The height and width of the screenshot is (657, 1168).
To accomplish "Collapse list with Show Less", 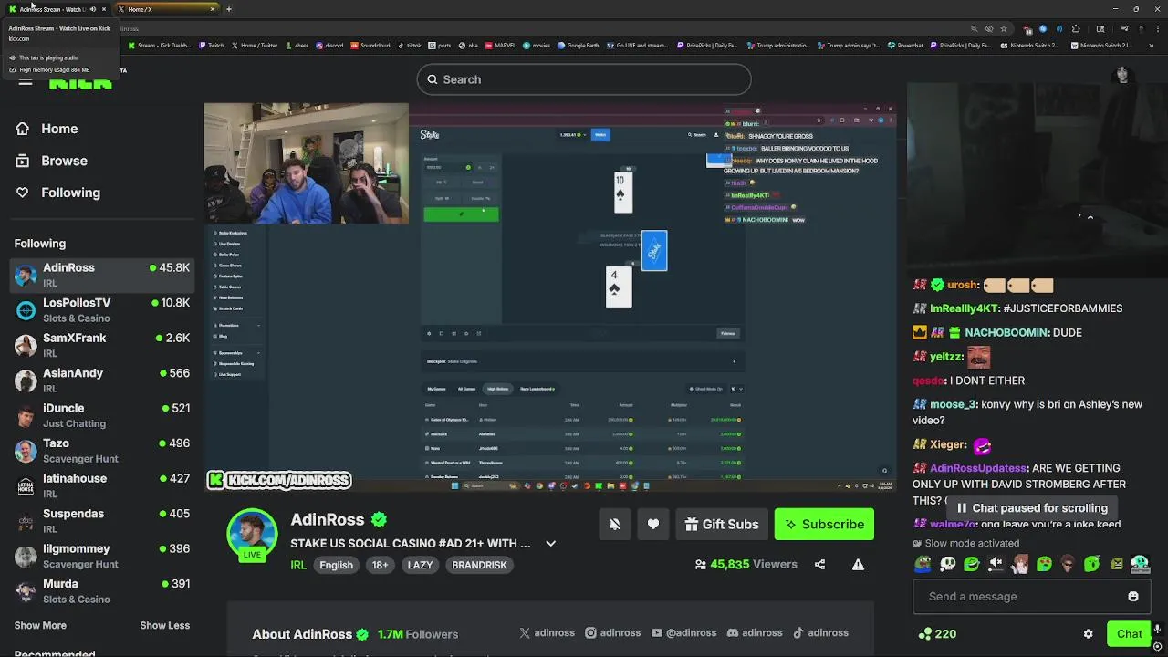I will [165, 625].
